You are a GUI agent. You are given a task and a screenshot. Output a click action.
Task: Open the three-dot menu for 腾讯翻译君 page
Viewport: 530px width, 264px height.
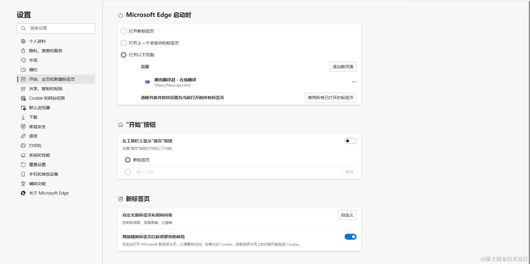(354, 82)
